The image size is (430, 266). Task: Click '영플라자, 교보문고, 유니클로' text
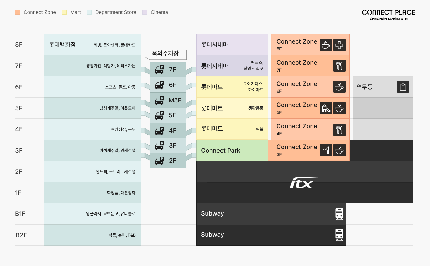pyautogui.click(x=111, y=214)
